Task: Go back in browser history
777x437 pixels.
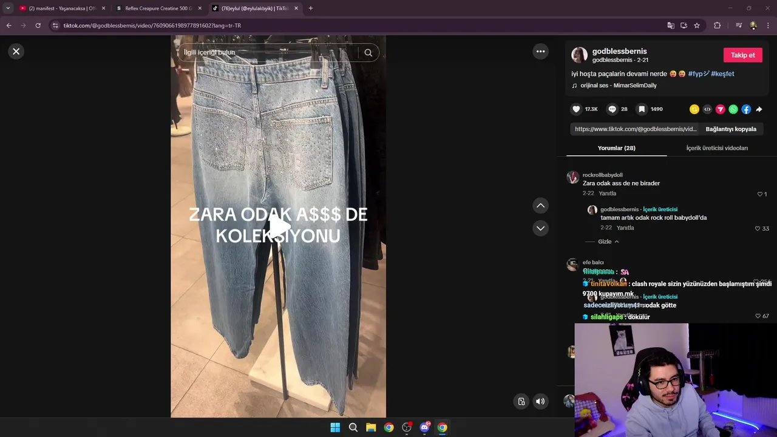Action: click(8, 25)
